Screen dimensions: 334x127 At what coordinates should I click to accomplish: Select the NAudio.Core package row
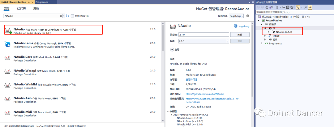(80, 58)
